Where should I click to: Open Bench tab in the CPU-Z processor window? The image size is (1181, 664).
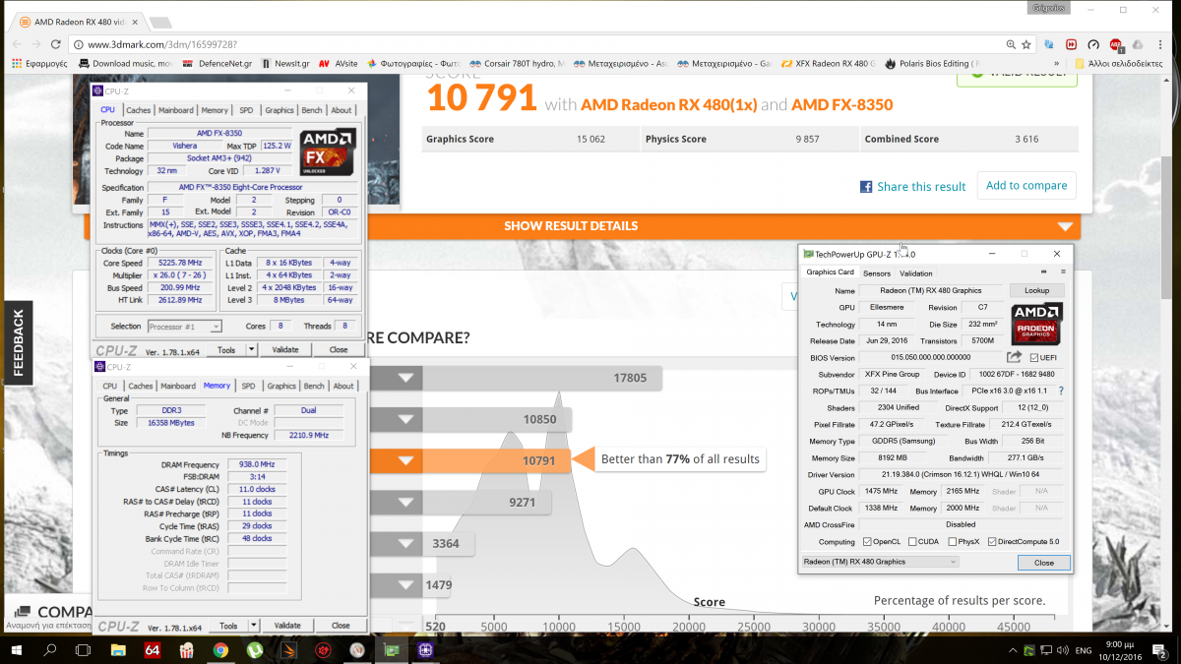tap(312, 110)
